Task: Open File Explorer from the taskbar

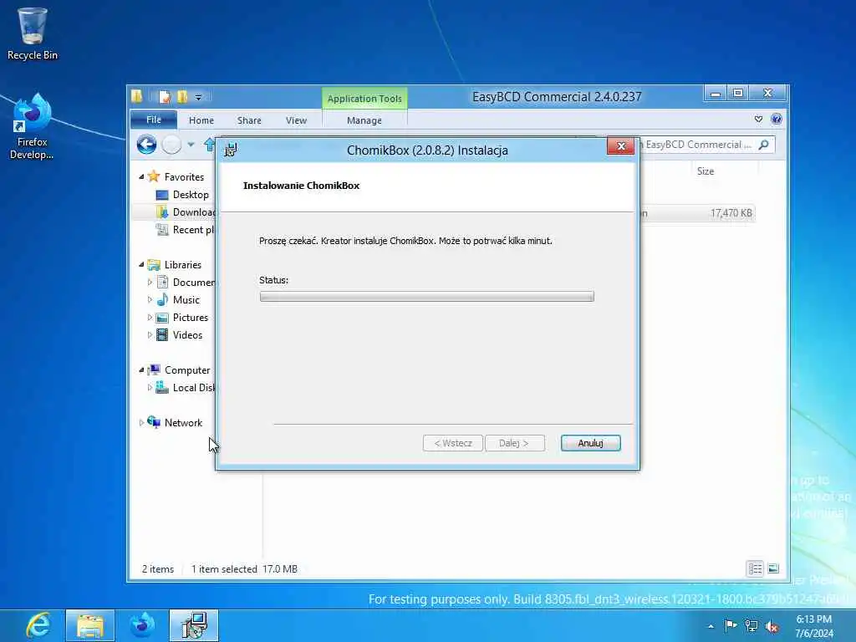Action: pos(90,625)
